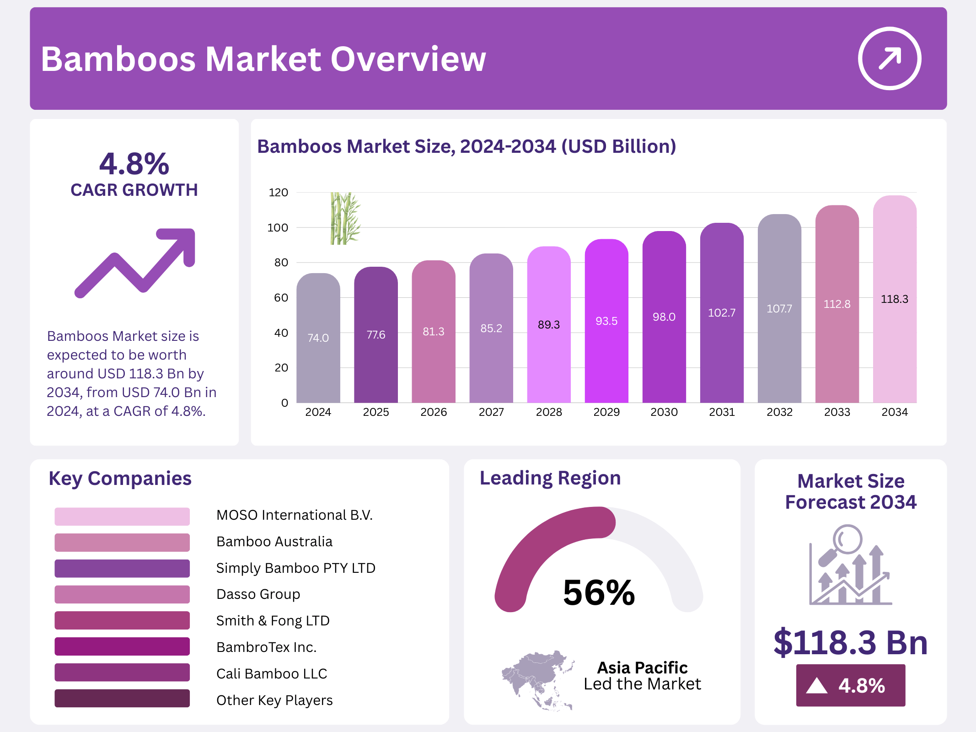Click the $118.3 Bn forecast value
Screen dimensions: 976x732
click(850, 642)
